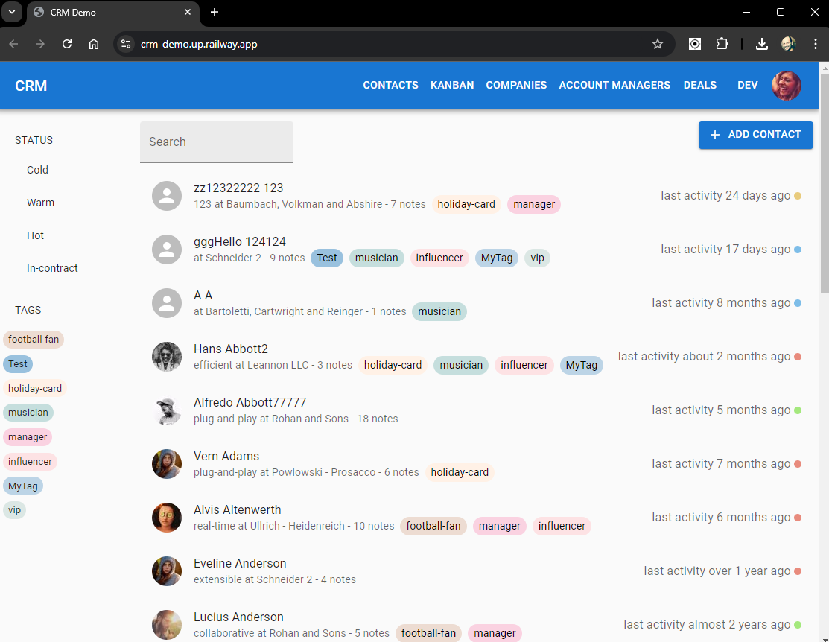Toggle the vip tag filter

pos(14,509)
